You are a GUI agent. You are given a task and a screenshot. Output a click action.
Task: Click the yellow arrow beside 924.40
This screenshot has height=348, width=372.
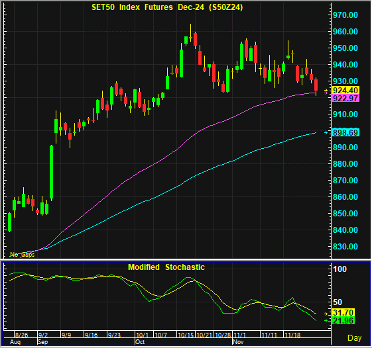point(326,90)
